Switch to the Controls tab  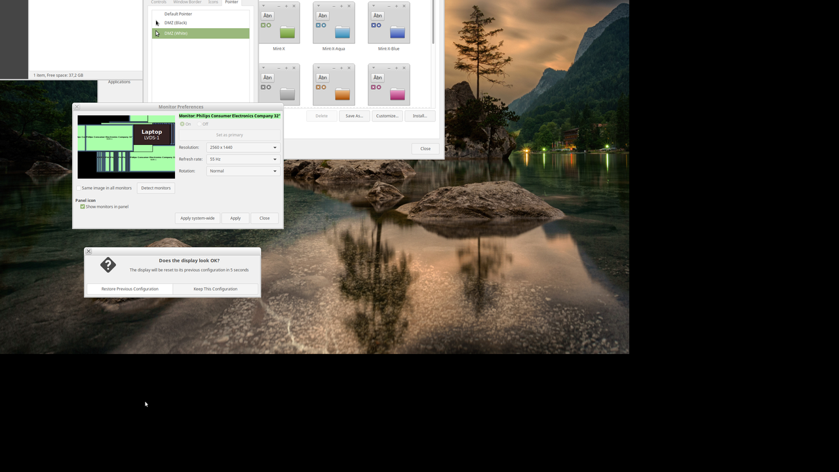pos(159,2)
